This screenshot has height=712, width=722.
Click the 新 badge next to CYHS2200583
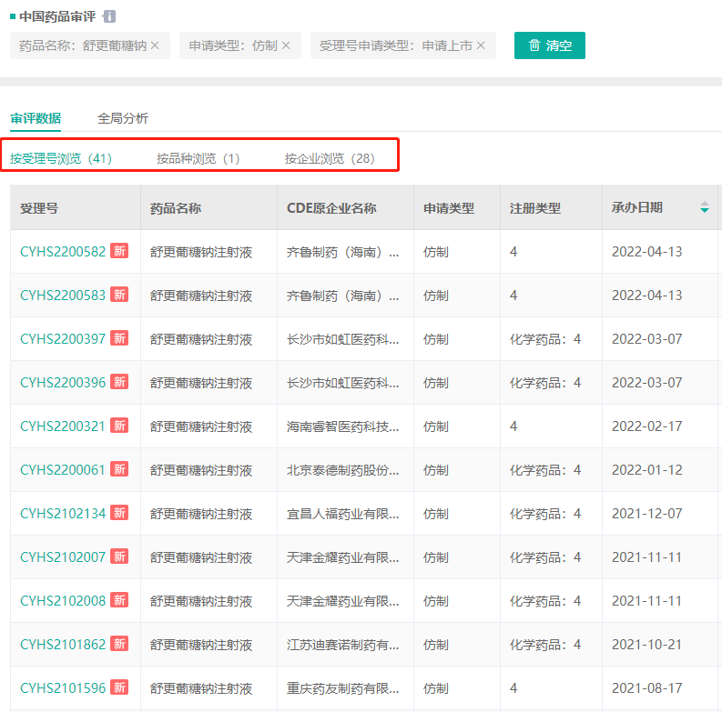click(x=119, y=296)
